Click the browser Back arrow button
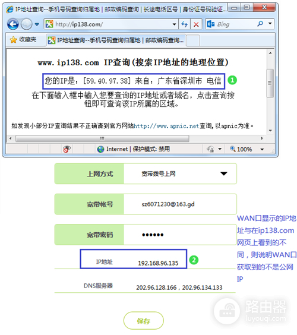 (x=13, y=24)
